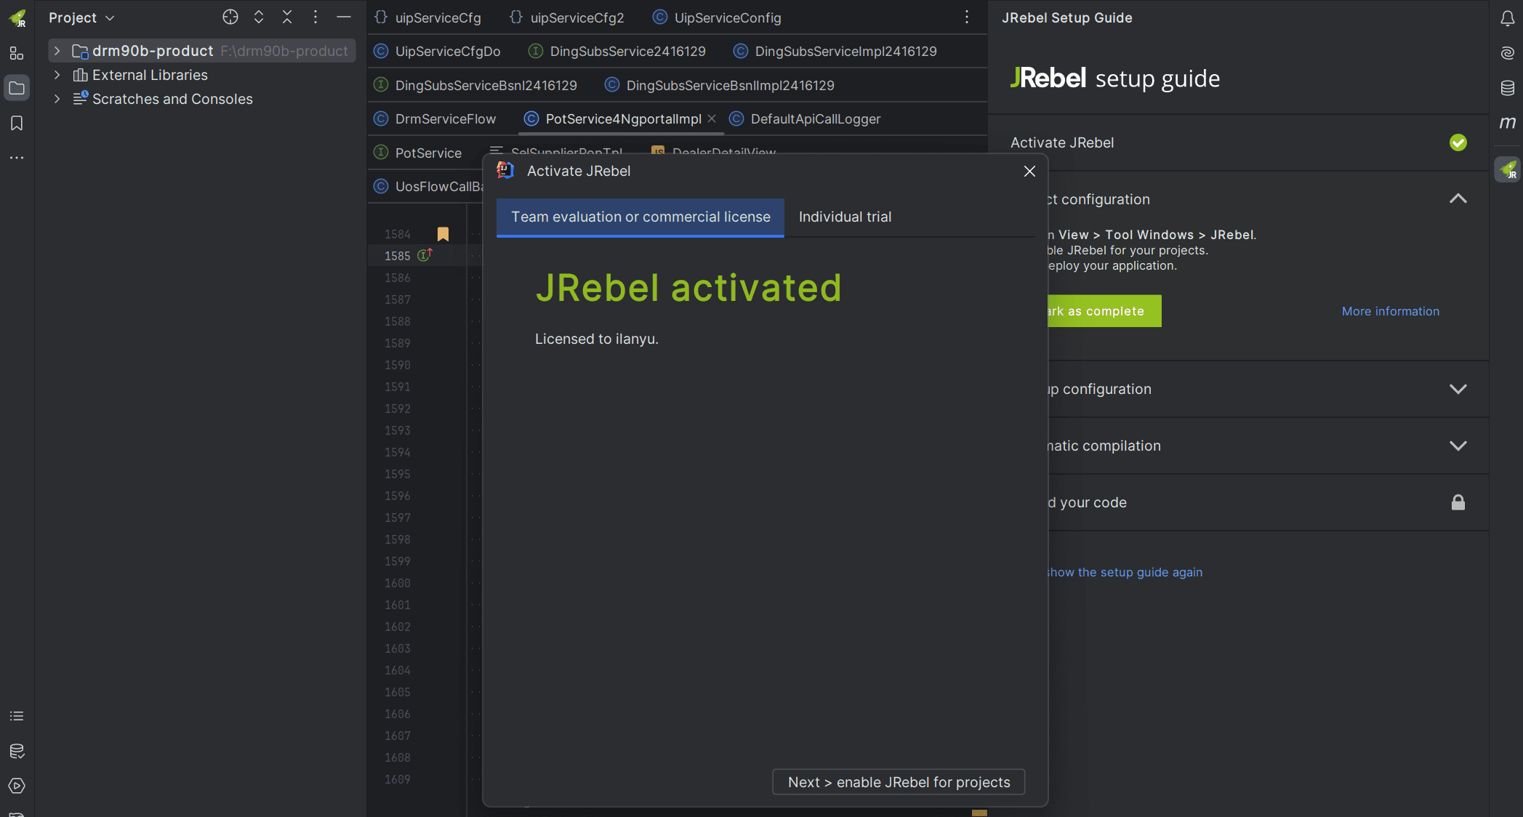Click the Activate JRebel row in setup guide
Screen dimensions: 1523x817
click(x=1238, y=142)
